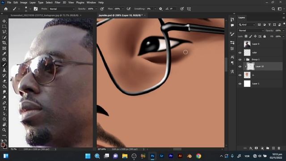This screenshot has width=286, height=161.
Task: Click add layer style fx button
Action: tap(251, 148)
